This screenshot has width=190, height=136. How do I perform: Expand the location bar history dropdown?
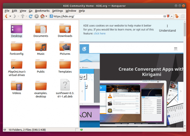click(x=172, y=16)
